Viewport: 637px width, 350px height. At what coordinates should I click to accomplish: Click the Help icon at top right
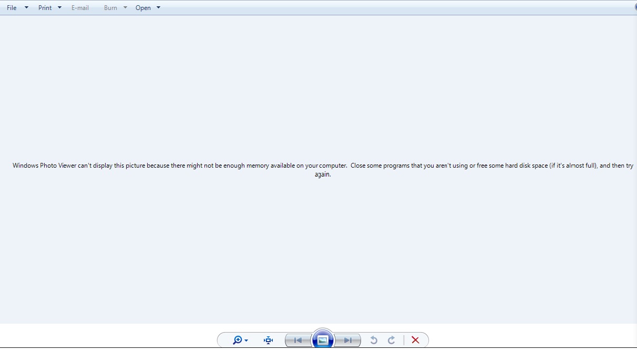pos(634,7)
